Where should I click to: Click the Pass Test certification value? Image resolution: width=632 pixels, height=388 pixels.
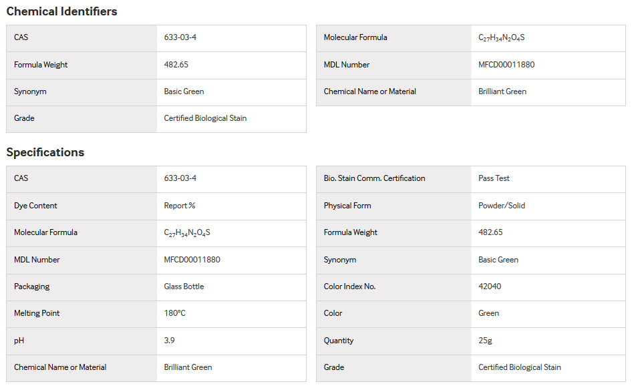click(494, 178)
